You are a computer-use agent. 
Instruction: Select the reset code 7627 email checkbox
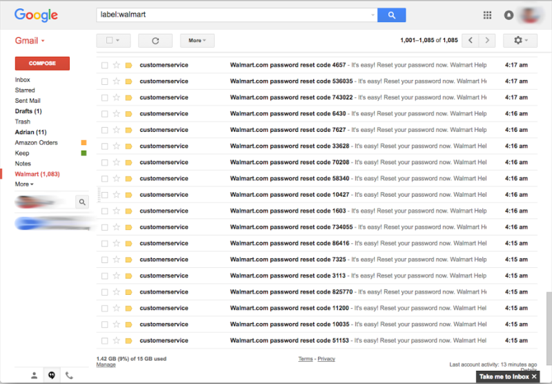click(105, 130)
